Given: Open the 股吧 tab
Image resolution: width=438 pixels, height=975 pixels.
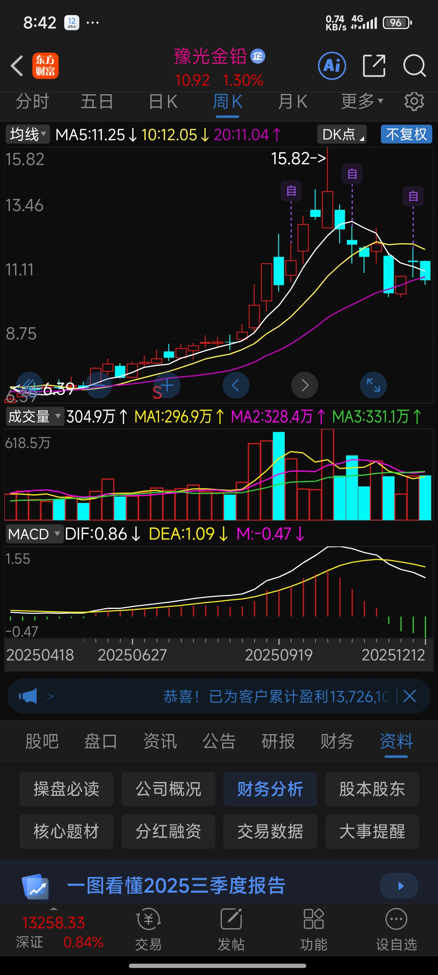Looking at the screenshot, I should pyautogui.click(x=42, y=741).
